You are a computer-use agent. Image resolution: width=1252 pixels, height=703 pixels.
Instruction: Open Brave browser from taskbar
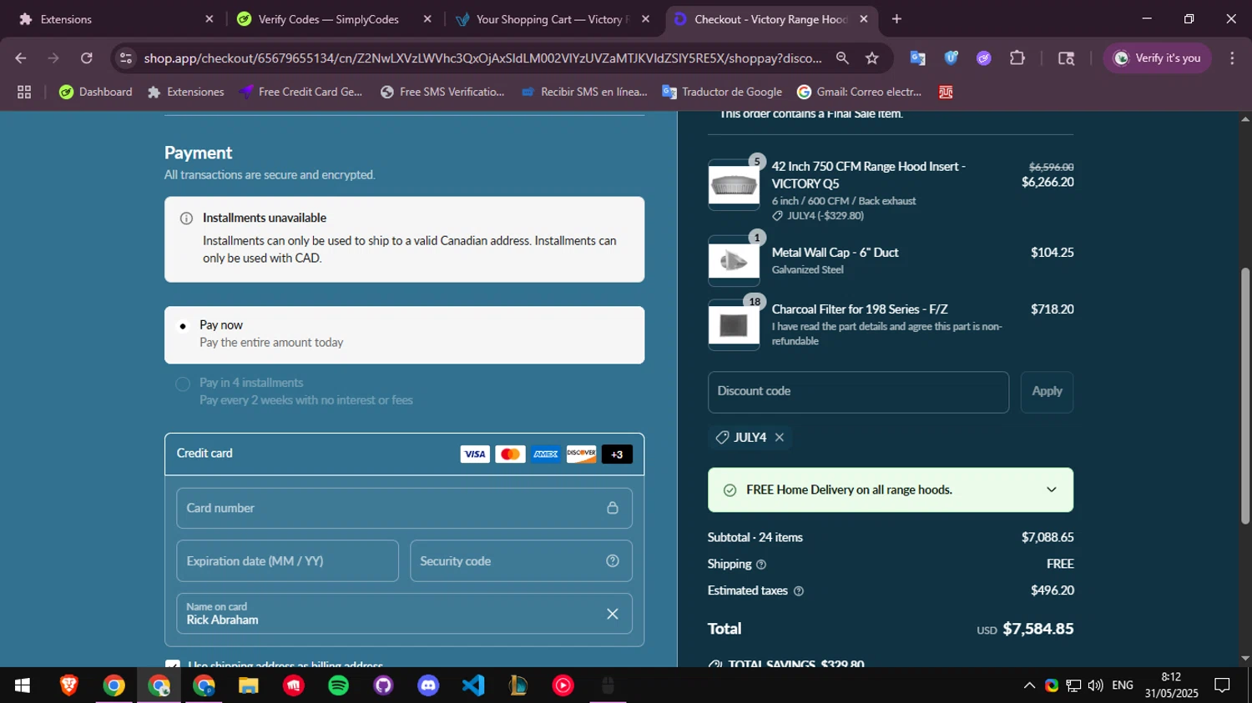69,685
